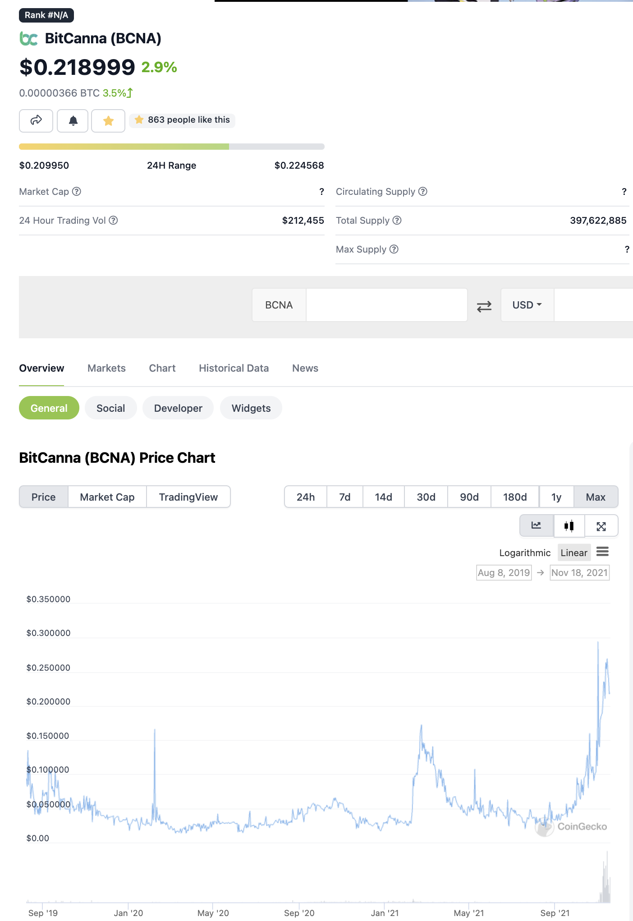Open Max Supply help icon
Screen dimensions: 633x921
coord(394,249)
